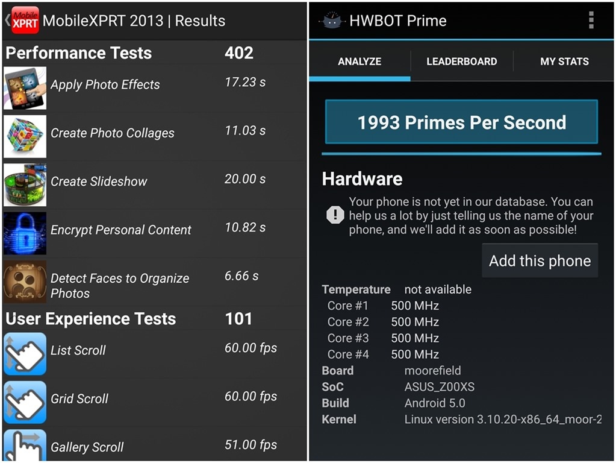Click the Create Photo Collages cube icon
The width and height of the screenshot is (616, 463).
point(25,136)
